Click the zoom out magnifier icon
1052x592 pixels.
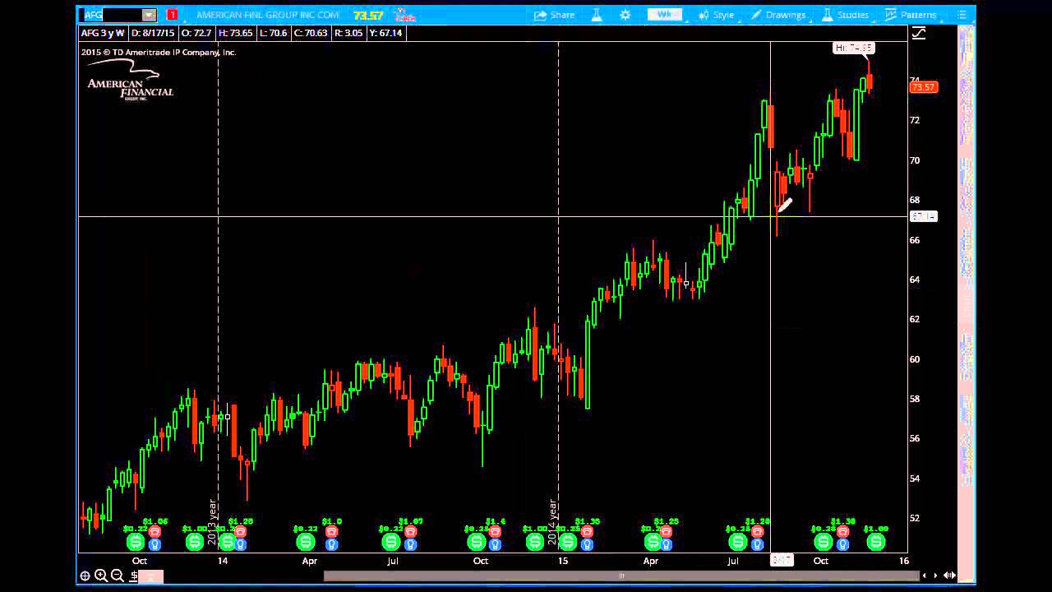point(117,576)
